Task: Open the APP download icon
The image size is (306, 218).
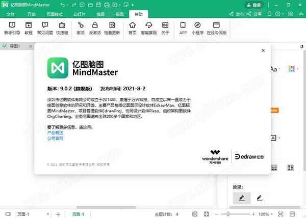Action: pyautogui.click(x=183, y=28)
